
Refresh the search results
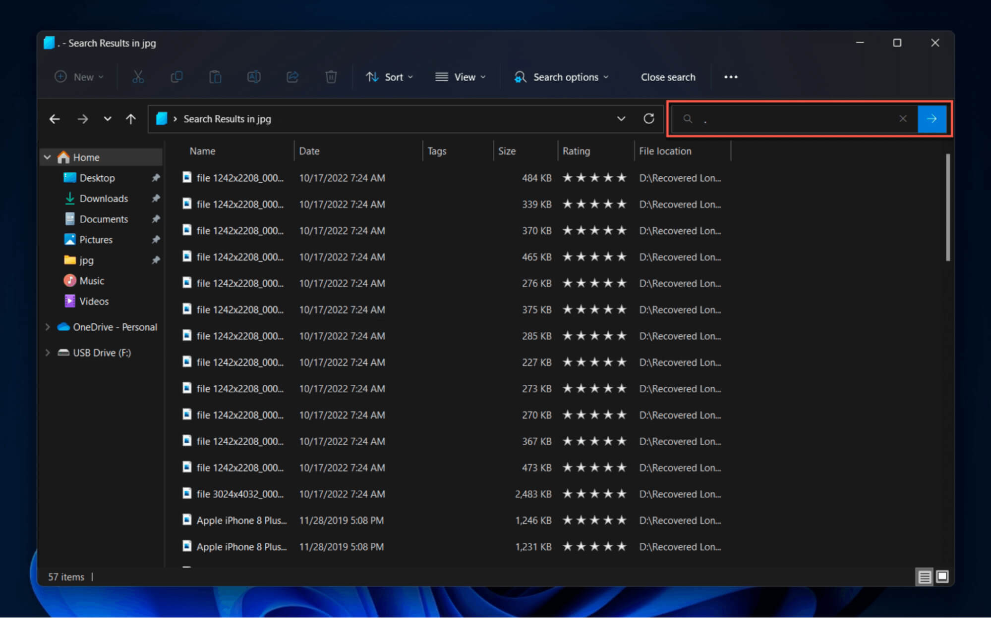coord(648,119)
